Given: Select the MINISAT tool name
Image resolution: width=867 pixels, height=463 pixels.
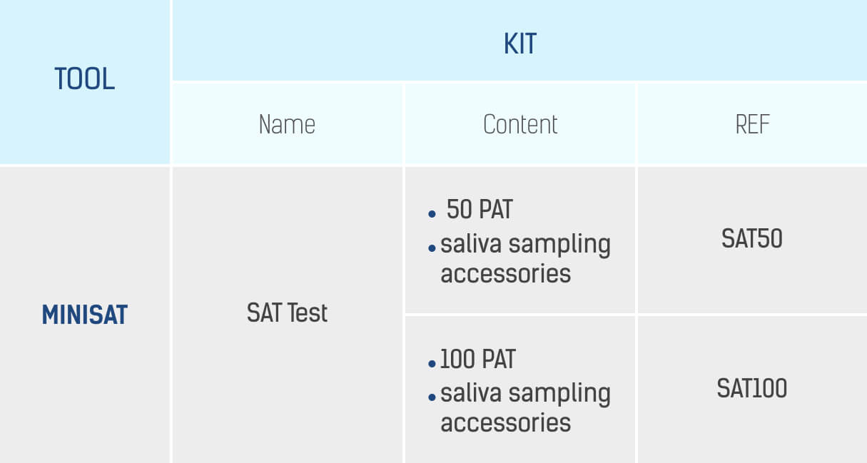Looking at the screenshot, I should [84, 314].
